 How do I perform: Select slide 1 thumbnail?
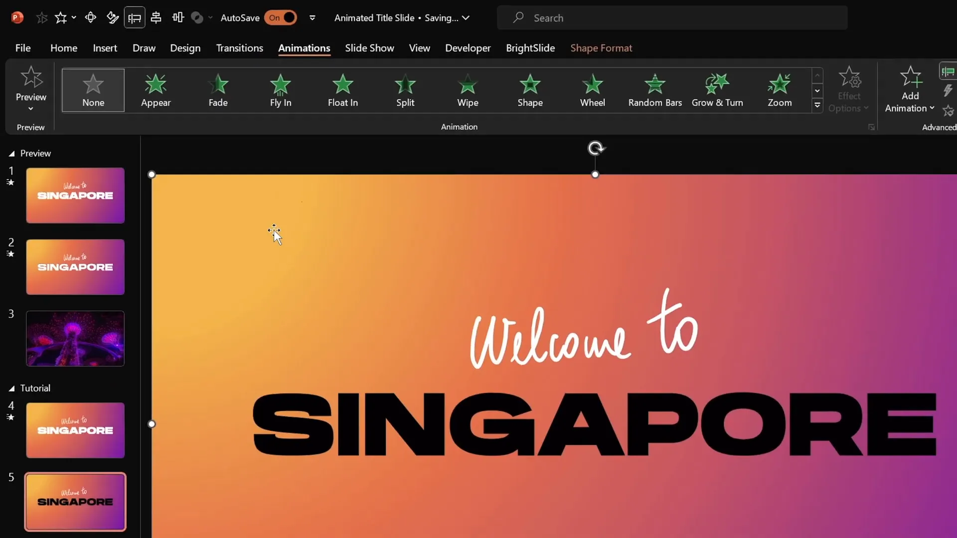[x=75, y=195]
